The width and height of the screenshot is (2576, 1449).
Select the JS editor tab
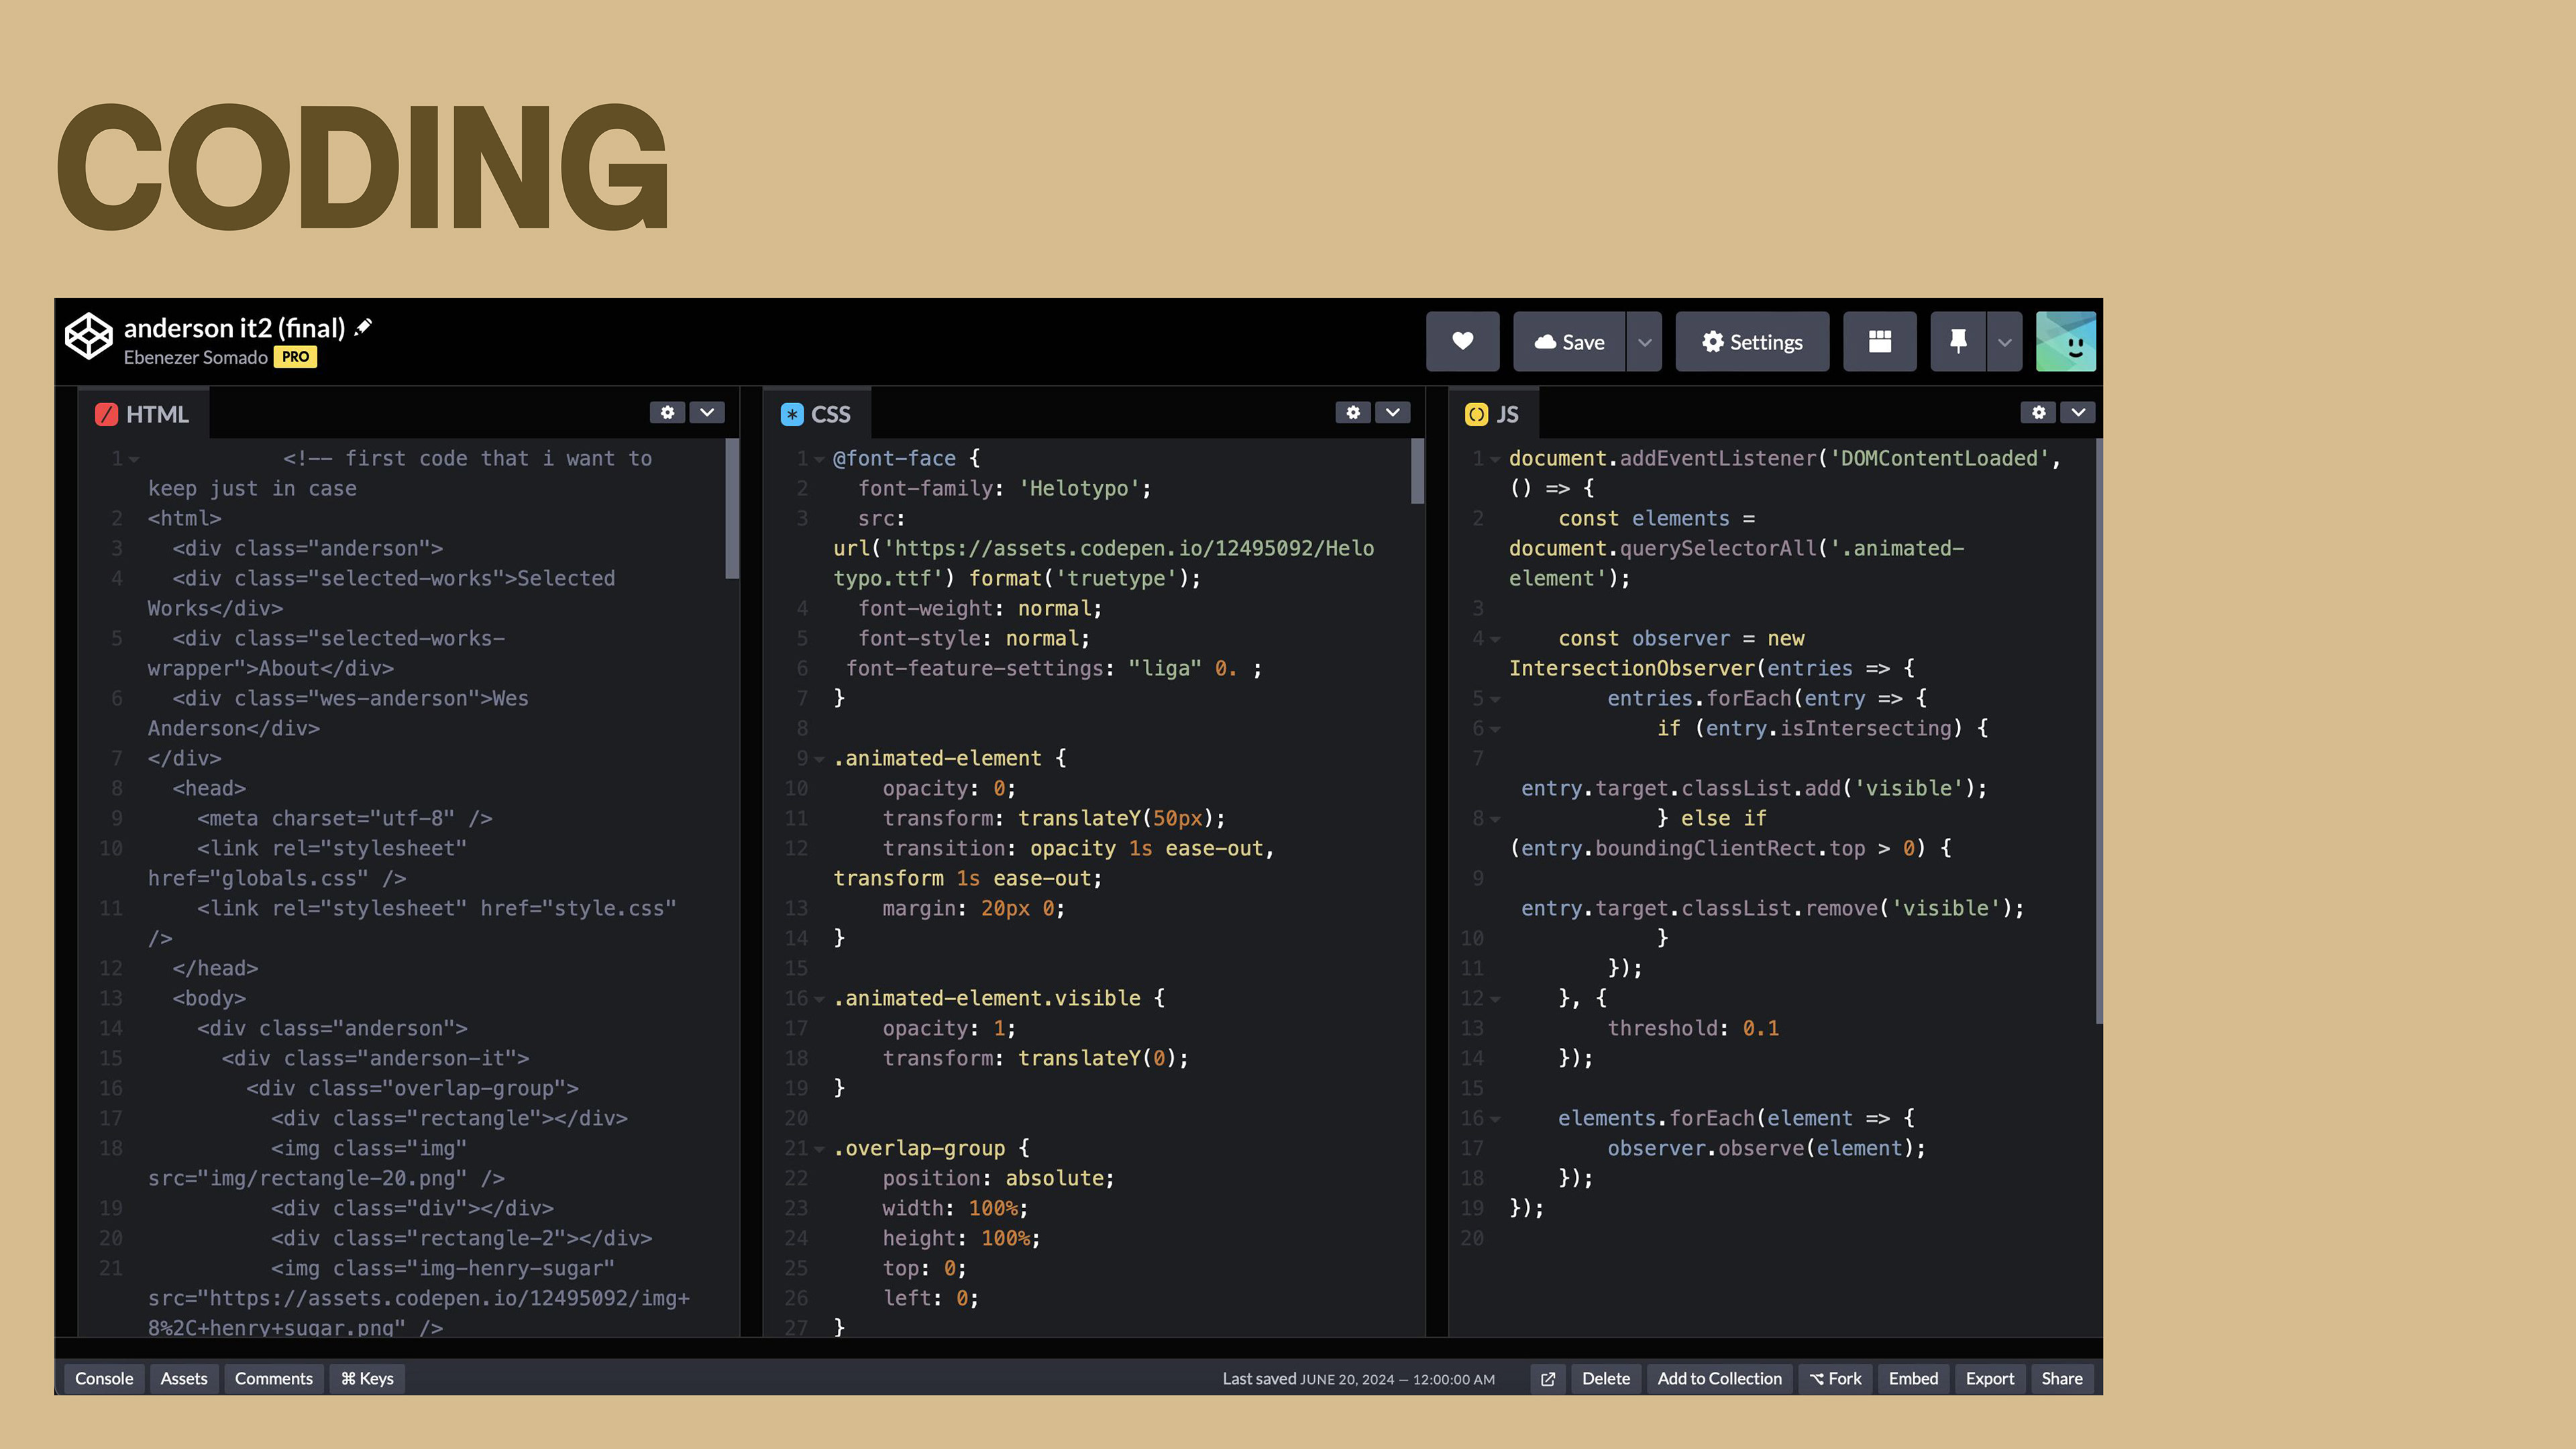click(x=1493, y=414)
